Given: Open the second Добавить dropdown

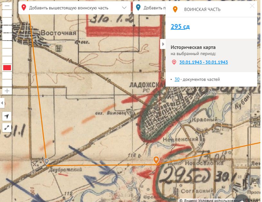Looking at the screenshot, I should tap(149, 8).
